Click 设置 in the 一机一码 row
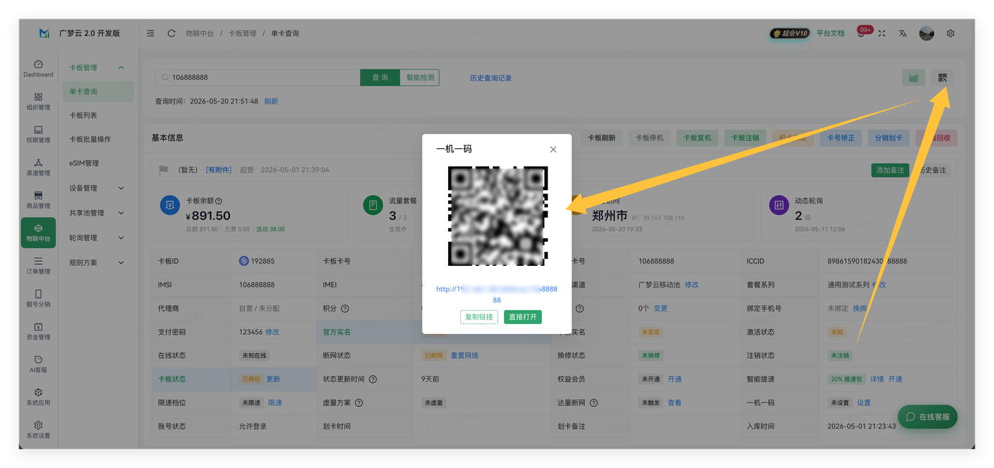 (x=863, y=403)
